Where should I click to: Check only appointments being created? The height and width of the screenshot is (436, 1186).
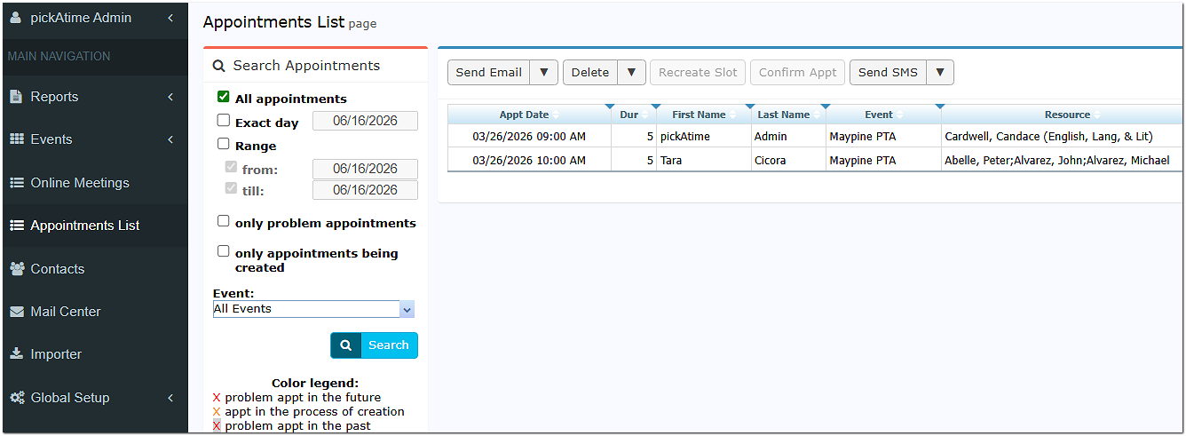point(224,251)
